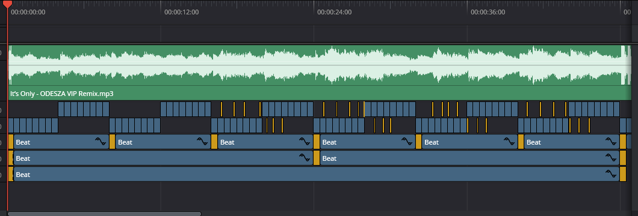638x216 pixels.
Task: Click curve icon on fifth Beat clip in six-clip row
Action: coord(509,142)
